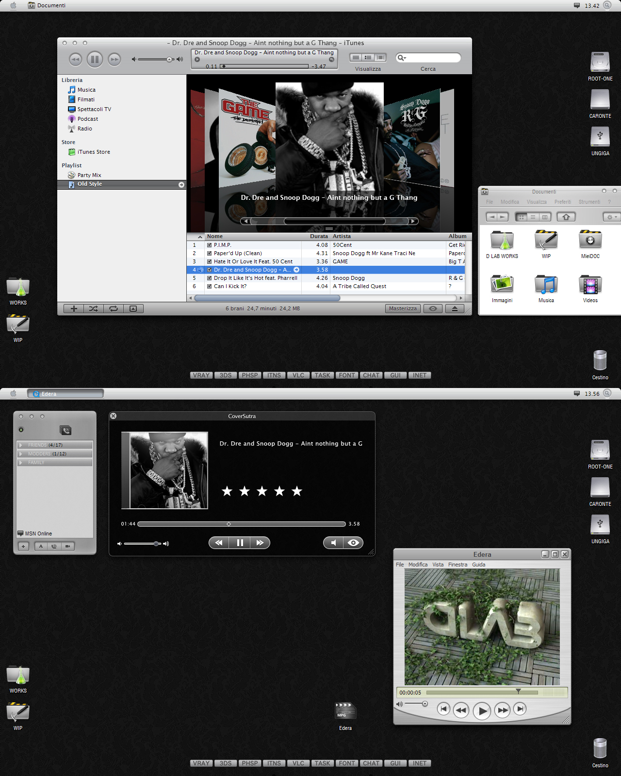Go back in Documenti window

(x=491, y=217)
